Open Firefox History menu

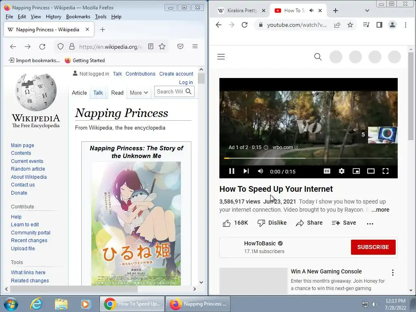click(54, 17)
